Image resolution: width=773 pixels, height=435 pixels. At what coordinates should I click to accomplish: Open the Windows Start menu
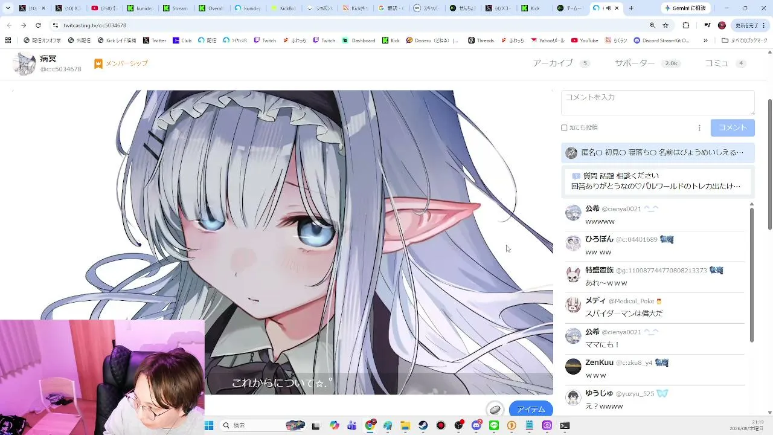click(209, 425)
